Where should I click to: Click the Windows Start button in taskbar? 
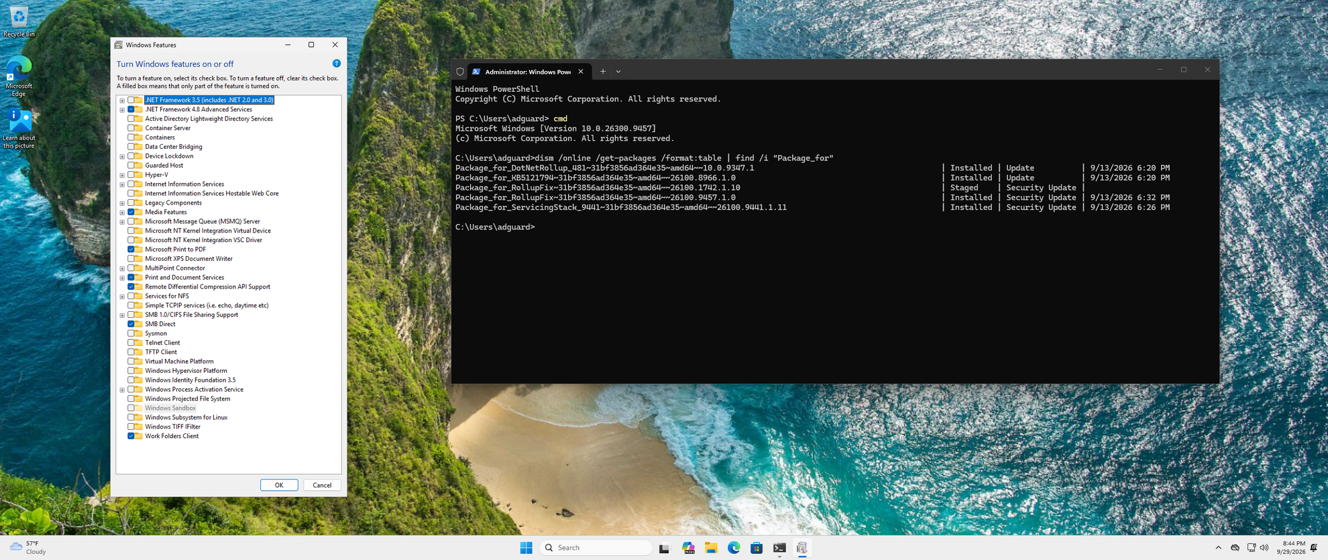pyautogui.click(x=527, y=548)
